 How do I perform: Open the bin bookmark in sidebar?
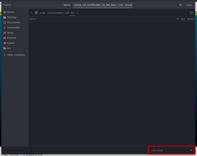pyautogui.click(x=9, y=48)
